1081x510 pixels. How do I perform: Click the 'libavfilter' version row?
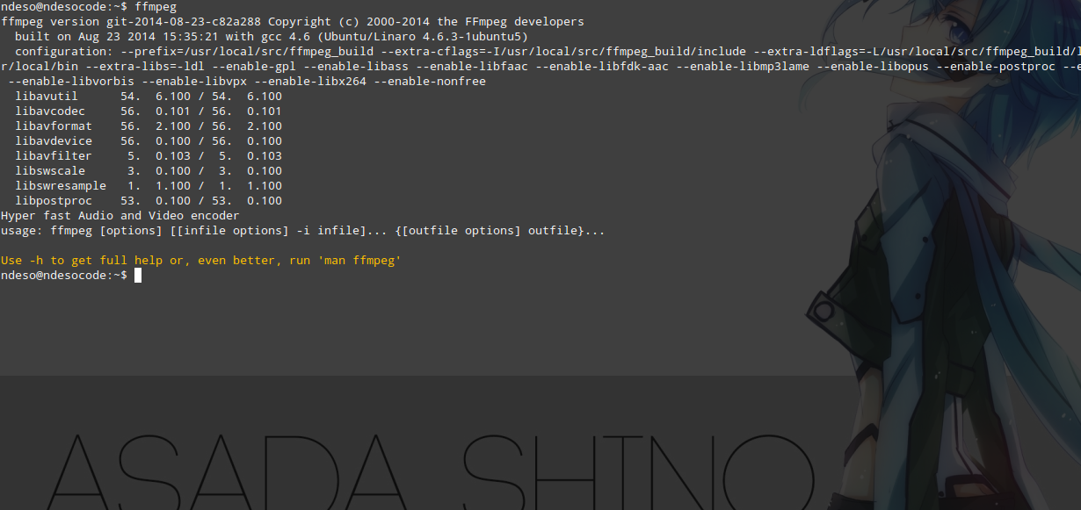(x=149, y=156)
